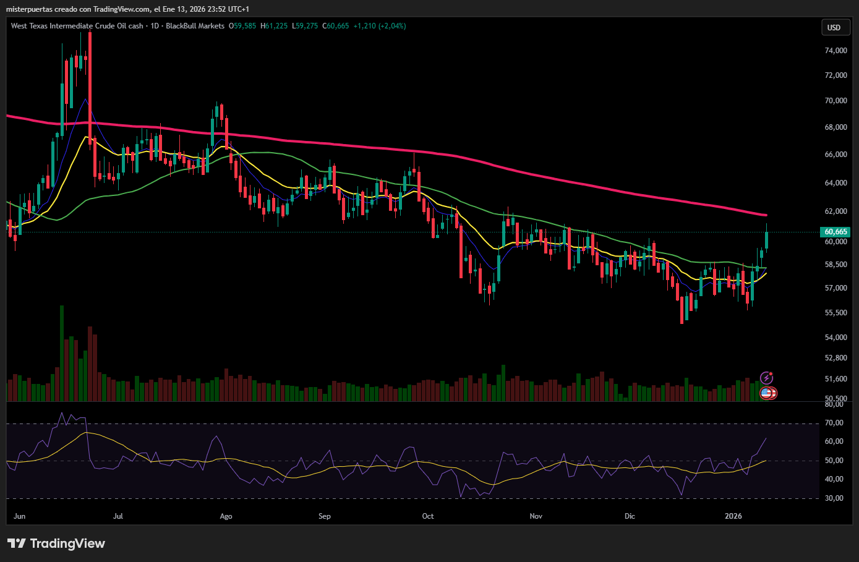Click the high value H61,225
Screen dimensions: 859x562
274,26
